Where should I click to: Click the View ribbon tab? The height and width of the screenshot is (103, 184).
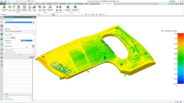coord(70,4)
